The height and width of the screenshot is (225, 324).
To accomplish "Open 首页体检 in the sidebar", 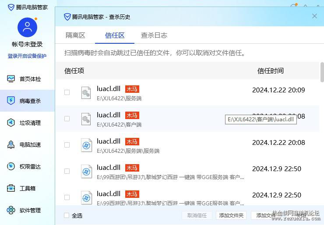I will (27, 79).
